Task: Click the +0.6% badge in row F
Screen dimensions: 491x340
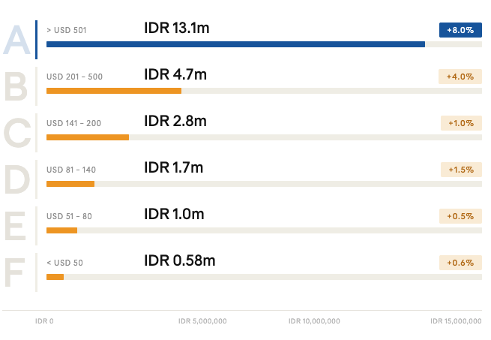Action: pyautogui.click(x=460, y=263)
